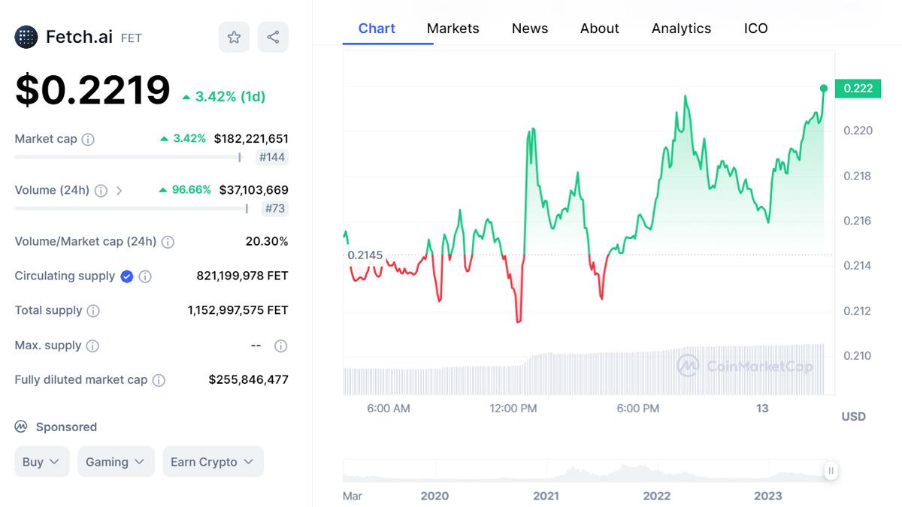Click the 6:00 PM axis label
Image resolution: width=902 pixels, height=507 pixels.
pyautogui.click(x=638, y=409)
